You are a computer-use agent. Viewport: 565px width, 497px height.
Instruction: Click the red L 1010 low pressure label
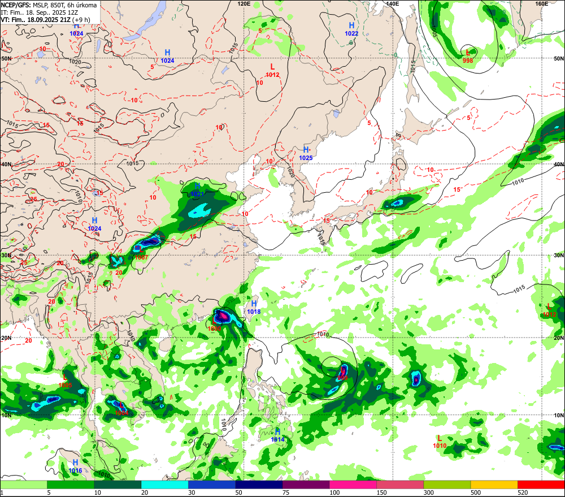point(440,442)
